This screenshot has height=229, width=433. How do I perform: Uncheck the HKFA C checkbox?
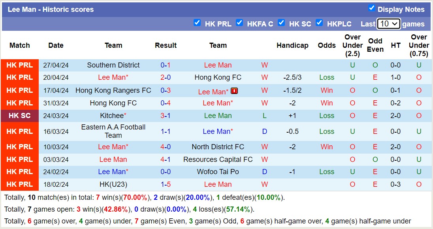pyautogui.click(x=239, y=23)
